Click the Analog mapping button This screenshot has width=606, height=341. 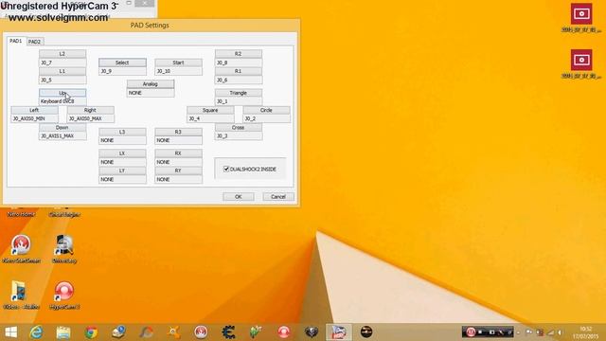(x=151, y=84)
